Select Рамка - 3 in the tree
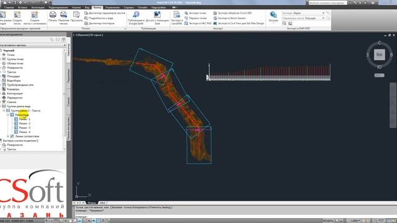The width and height of the screenshot is (397, 223). click(x=25, y=128)
